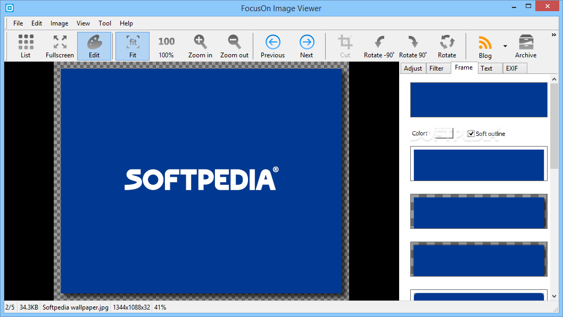The image size is (563, 317).
Task: Rotate image 90 degrees clockwise
Action: pyautogui.click(x=413, y=46)
